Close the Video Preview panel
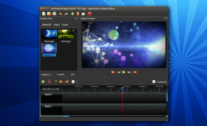 (167, 19)
